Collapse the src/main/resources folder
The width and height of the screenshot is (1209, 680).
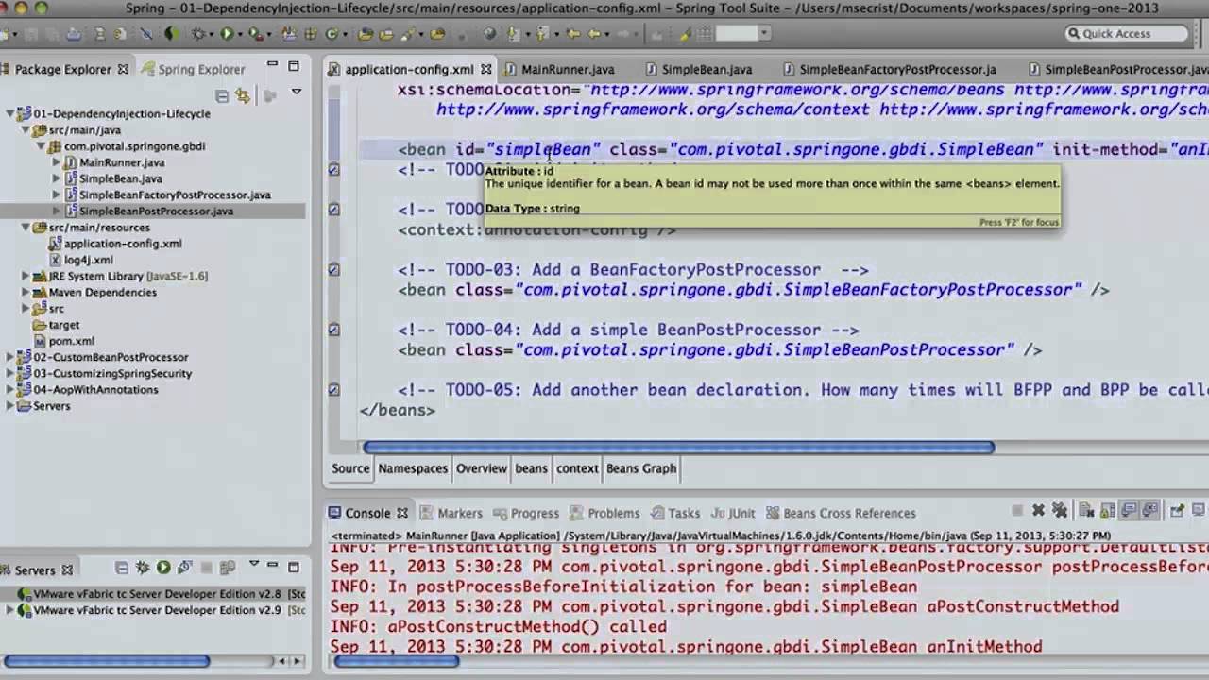tap(26, 228)
